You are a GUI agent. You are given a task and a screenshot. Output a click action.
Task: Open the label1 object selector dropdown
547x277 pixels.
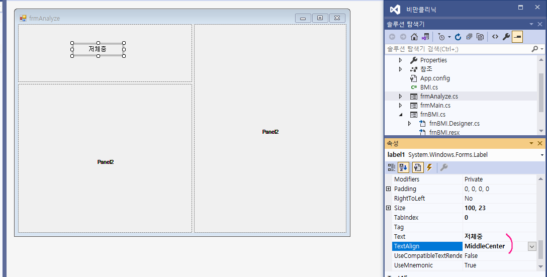pyautogui.click(x=542, y=155)
